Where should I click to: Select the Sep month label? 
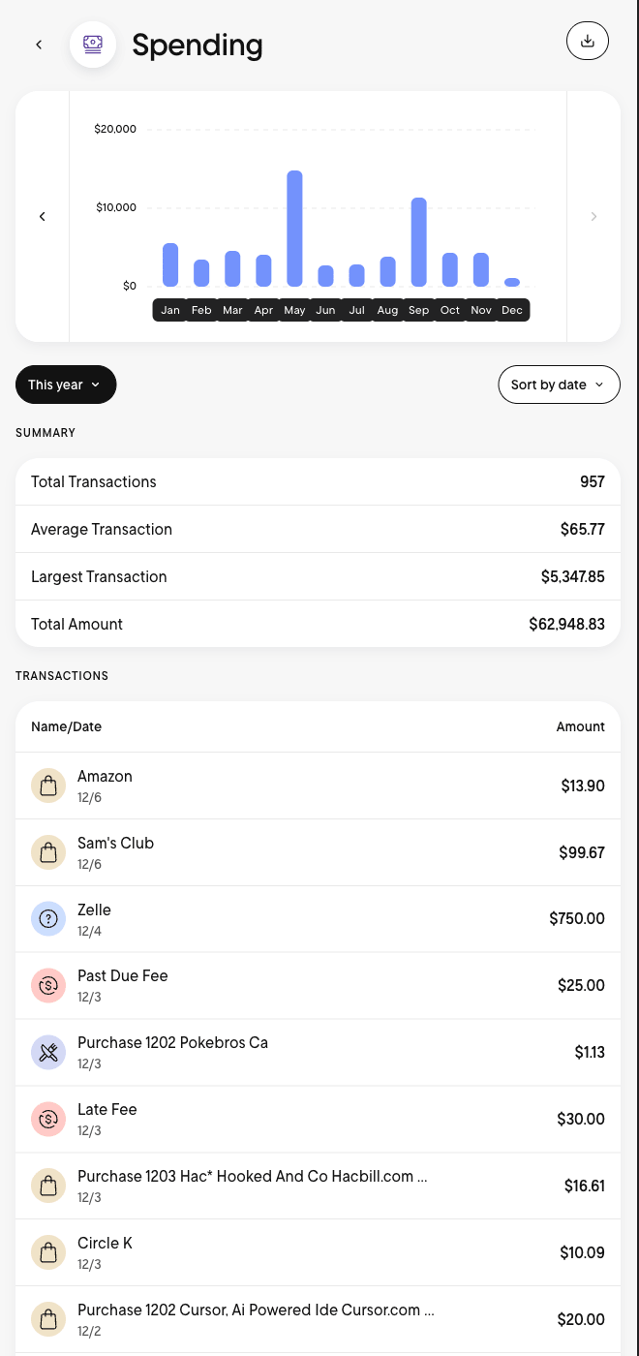418,310
